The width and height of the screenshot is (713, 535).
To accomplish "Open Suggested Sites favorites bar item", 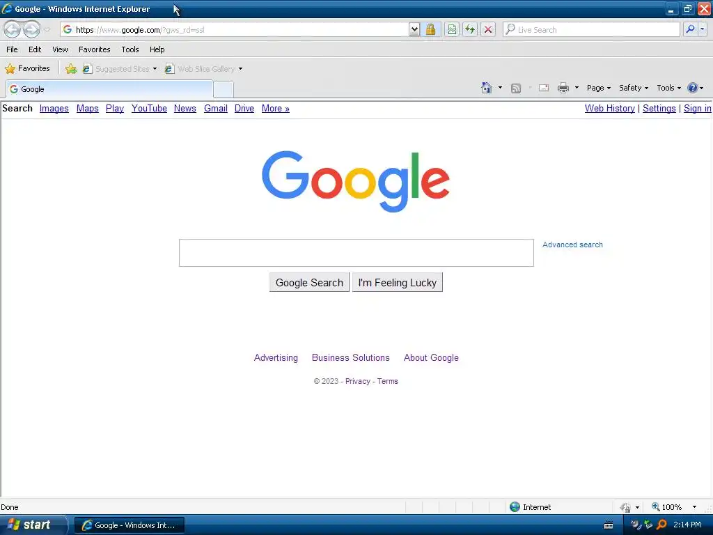I will tap(120, 69).
